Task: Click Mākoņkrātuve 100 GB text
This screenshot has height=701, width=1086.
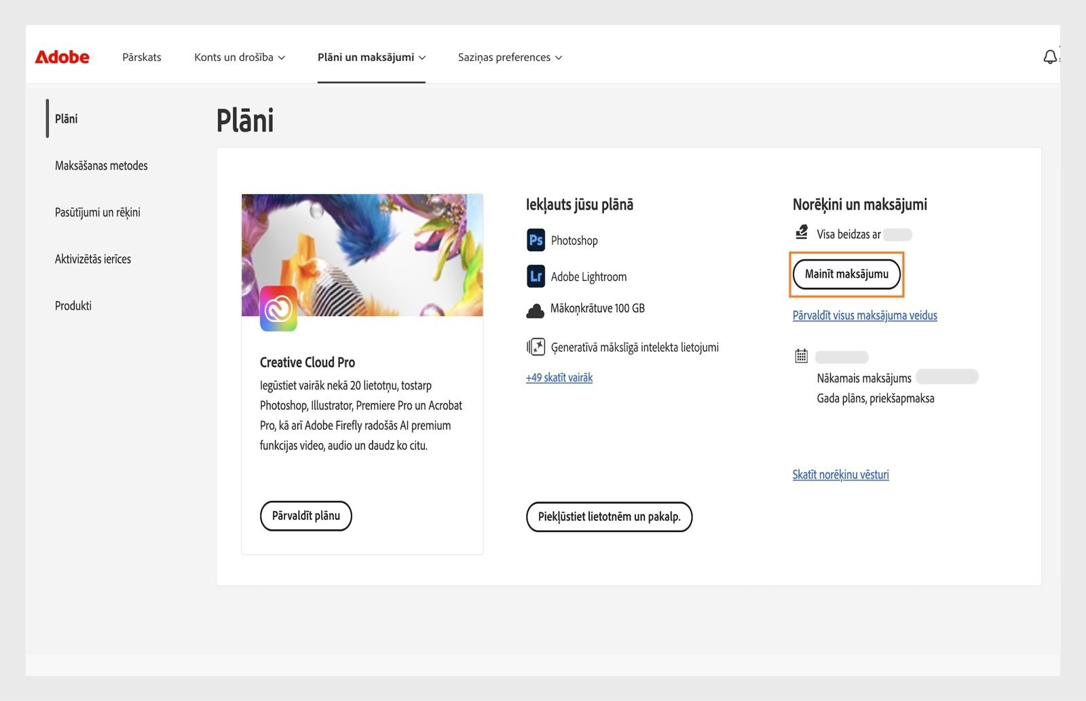Action: coord(597,308)
